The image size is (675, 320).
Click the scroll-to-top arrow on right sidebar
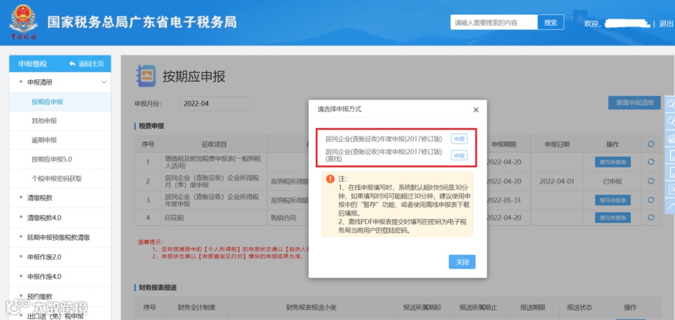[671, 206]
